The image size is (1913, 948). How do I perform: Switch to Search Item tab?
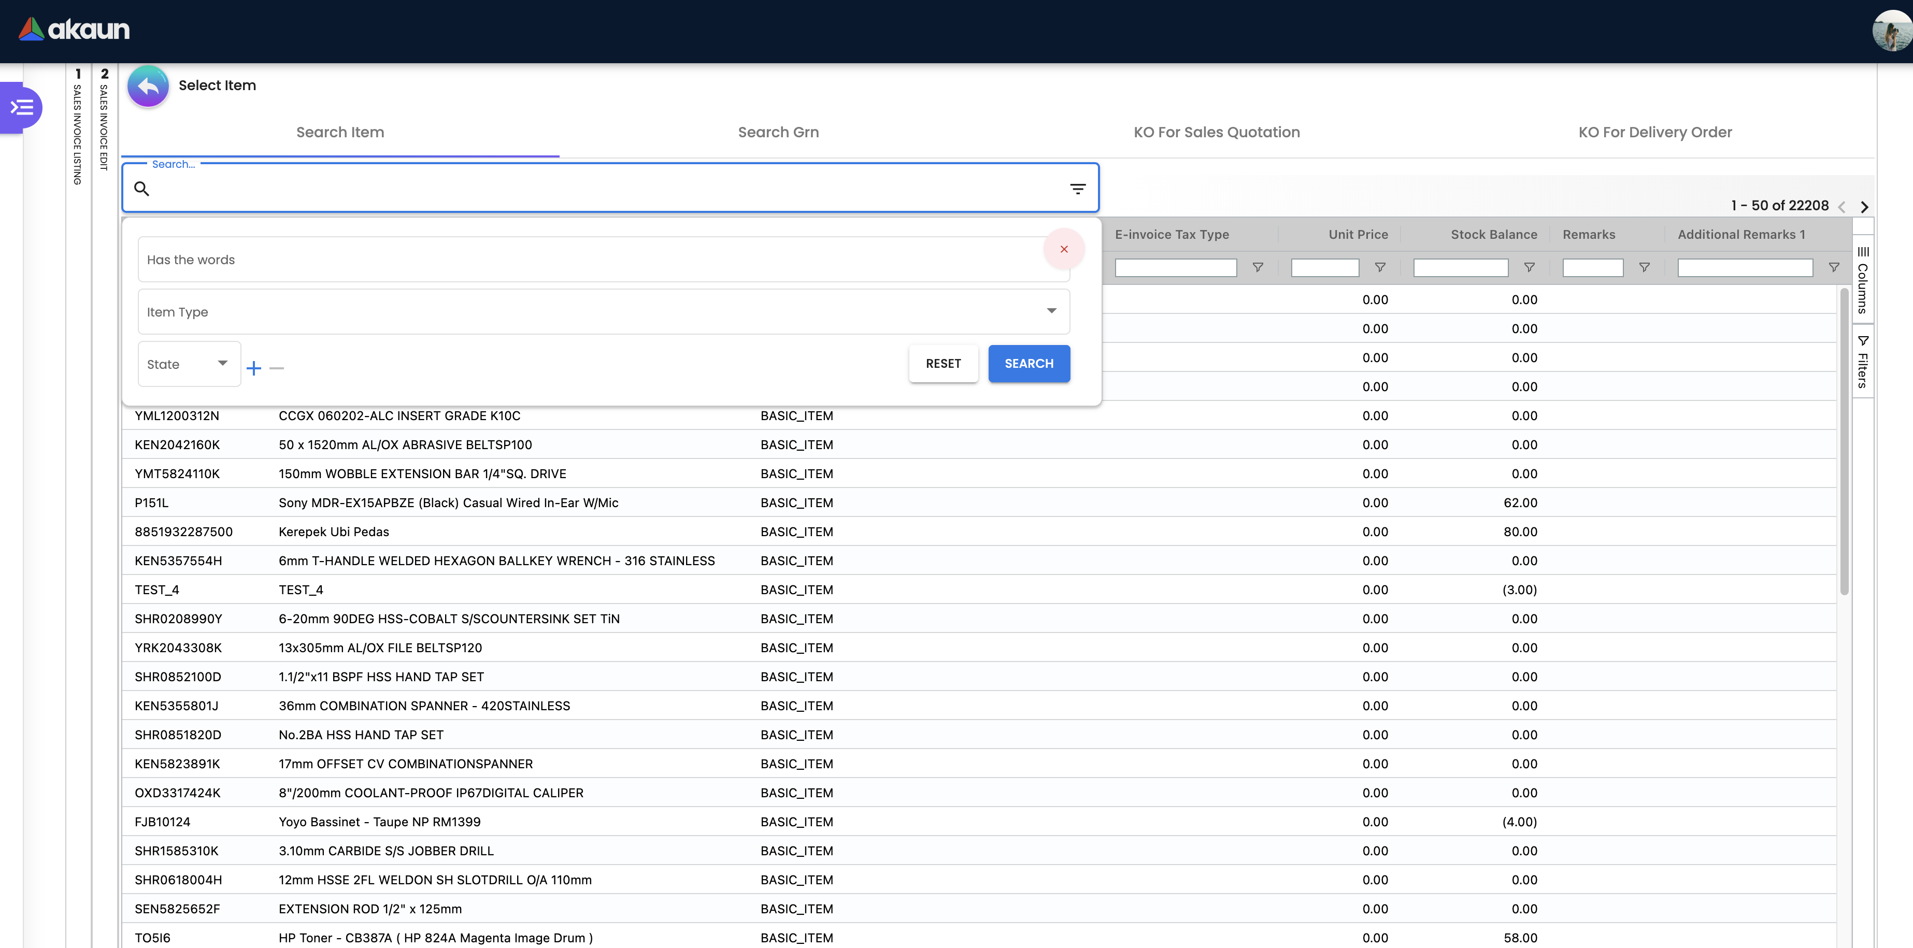(x=340, y=132)
